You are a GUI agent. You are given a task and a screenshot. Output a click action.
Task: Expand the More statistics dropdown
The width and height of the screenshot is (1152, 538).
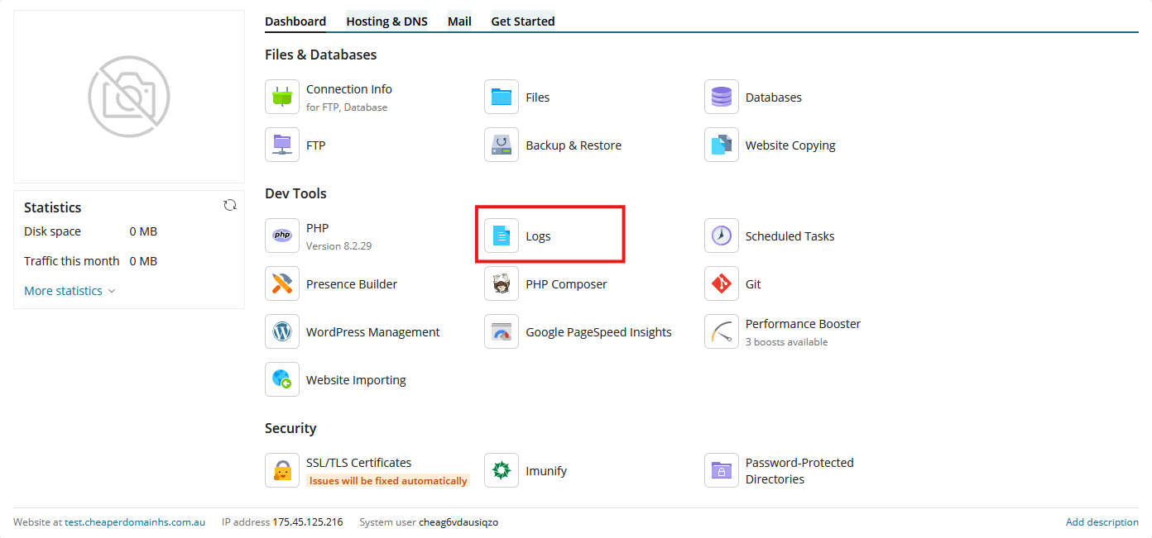tap(70, 291)
